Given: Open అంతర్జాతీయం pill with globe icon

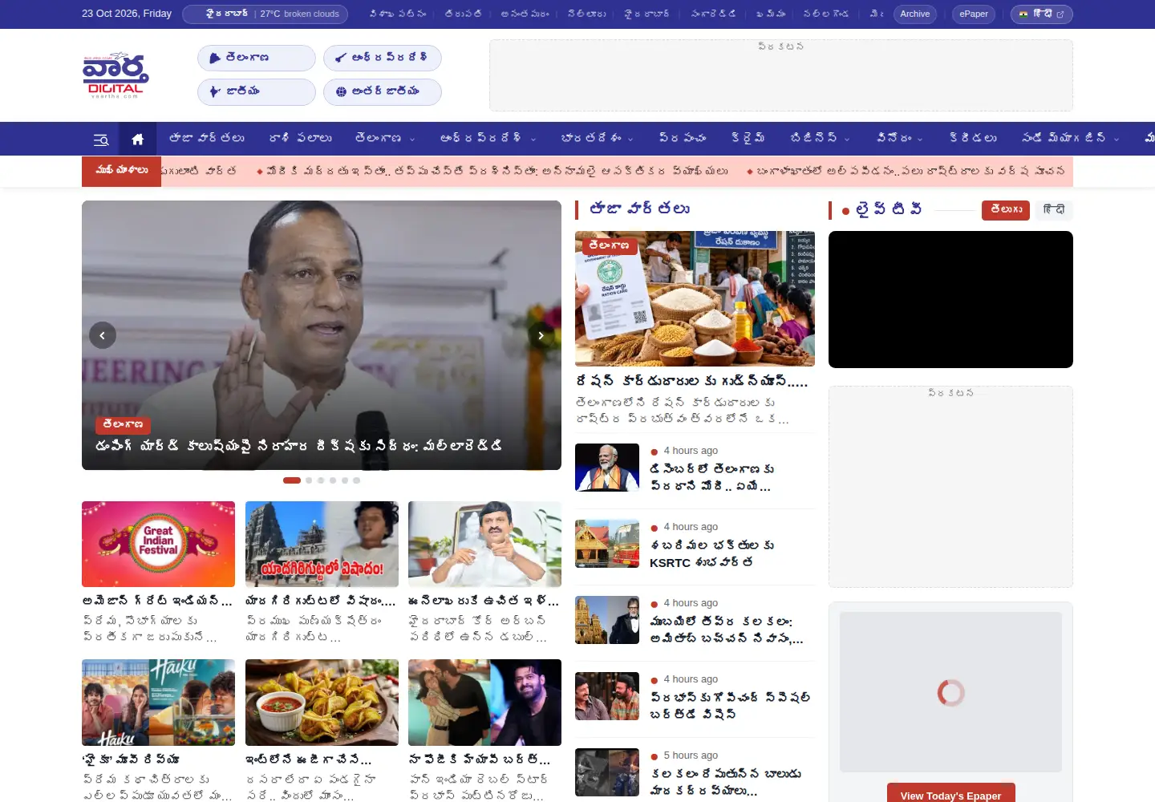Looking at the screenshot, I should [x=383, y=91].
